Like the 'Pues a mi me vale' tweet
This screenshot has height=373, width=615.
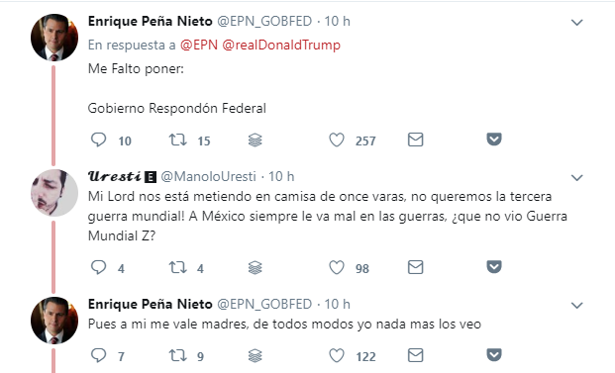click(337, 355)
